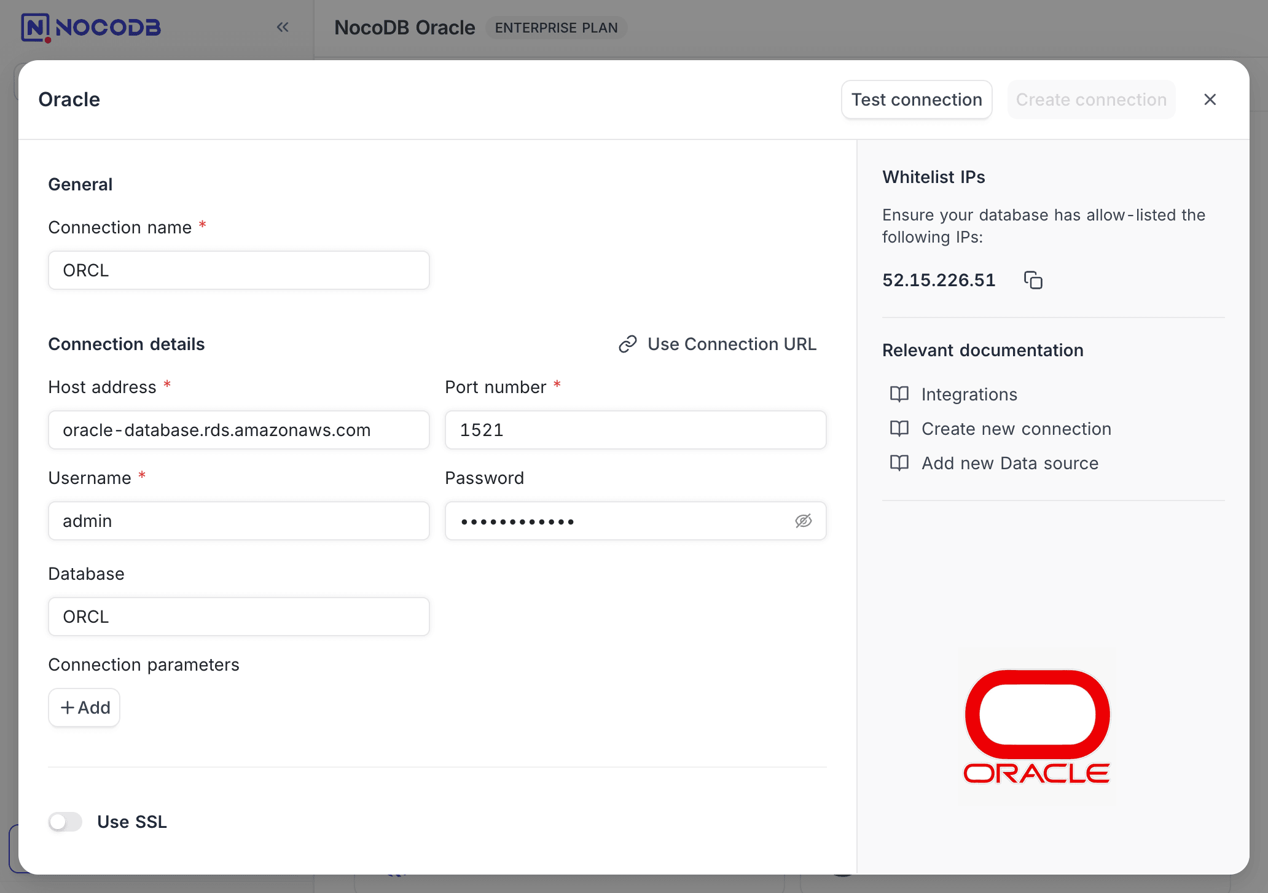Add a new connection parameter

pyautogui.click(x=84, y=708)
